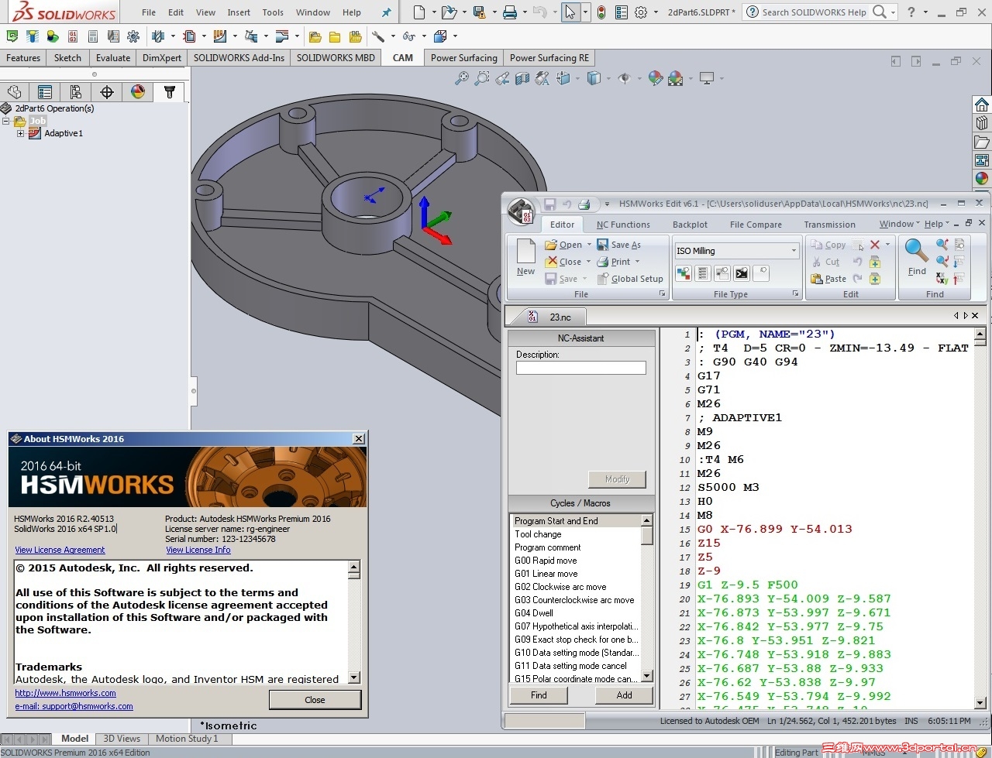Image resolution: width=992 pixels, height=758 pixels.
Task: Click Close button in About HSMWorks dialog
Action: [x=315, y=700]
